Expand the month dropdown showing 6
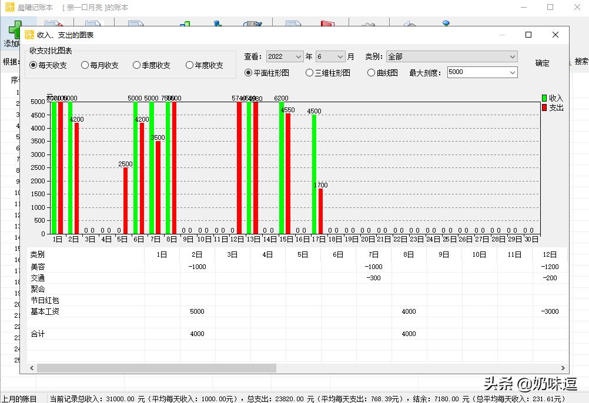The image size is (589, 403). (340, 57)
